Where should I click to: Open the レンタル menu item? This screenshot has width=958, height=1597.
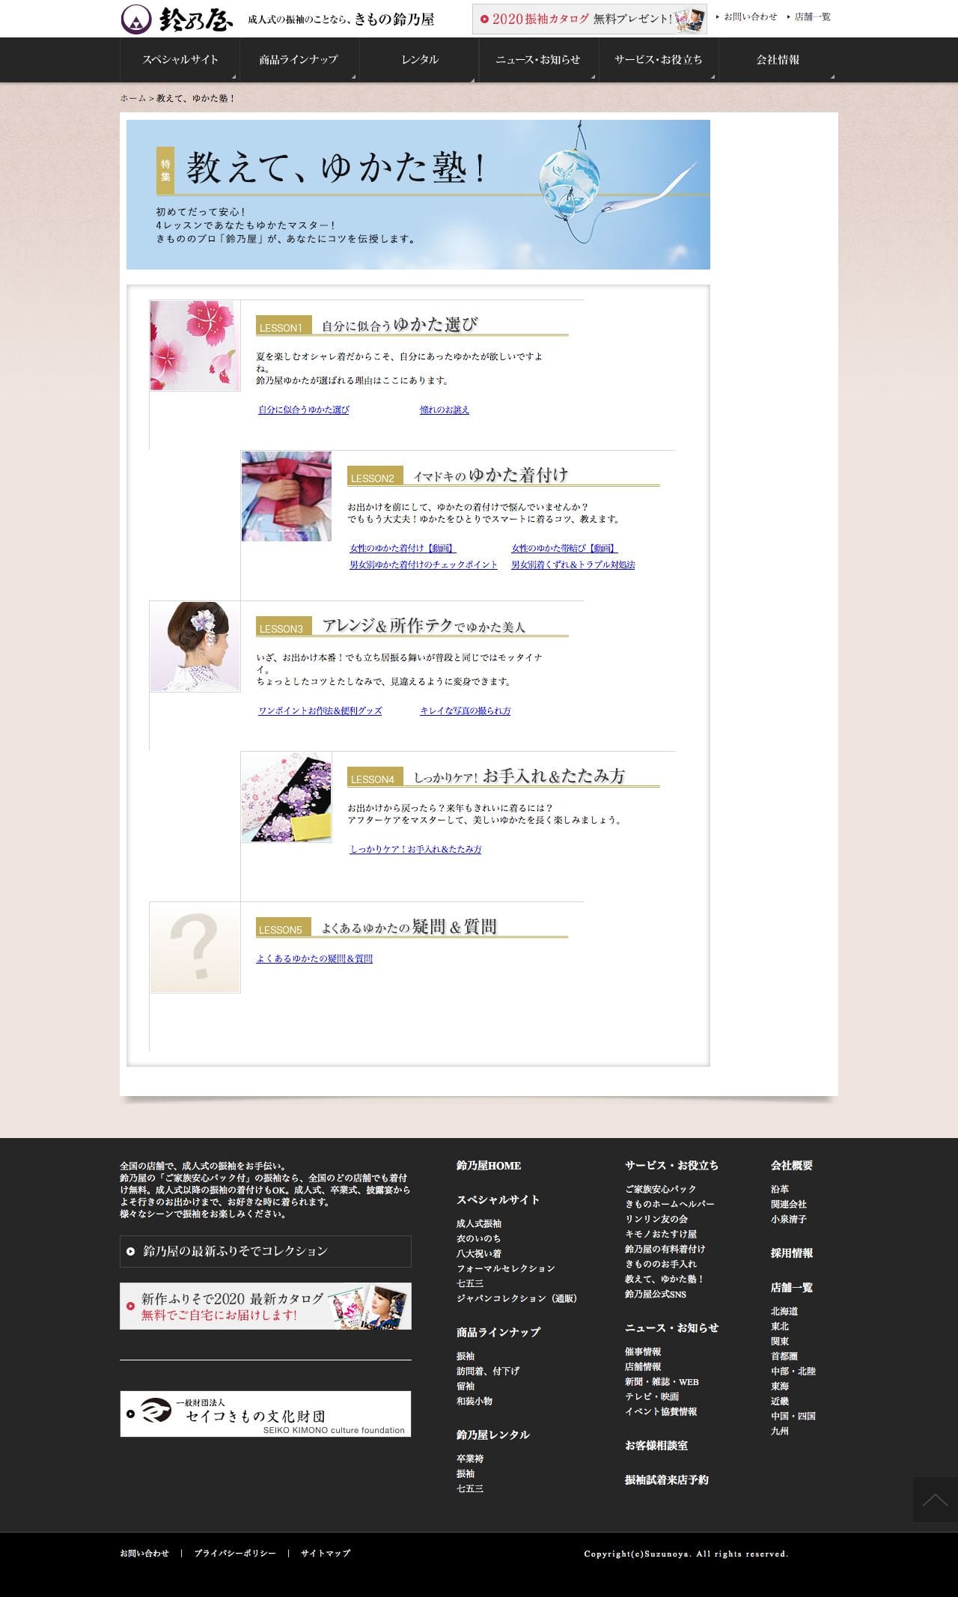[x=419, y=60]
